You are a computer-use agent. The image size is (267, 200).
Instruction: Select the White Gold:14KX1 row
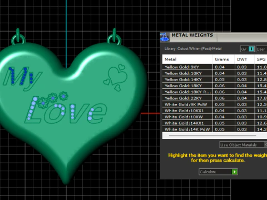[215, 123]
